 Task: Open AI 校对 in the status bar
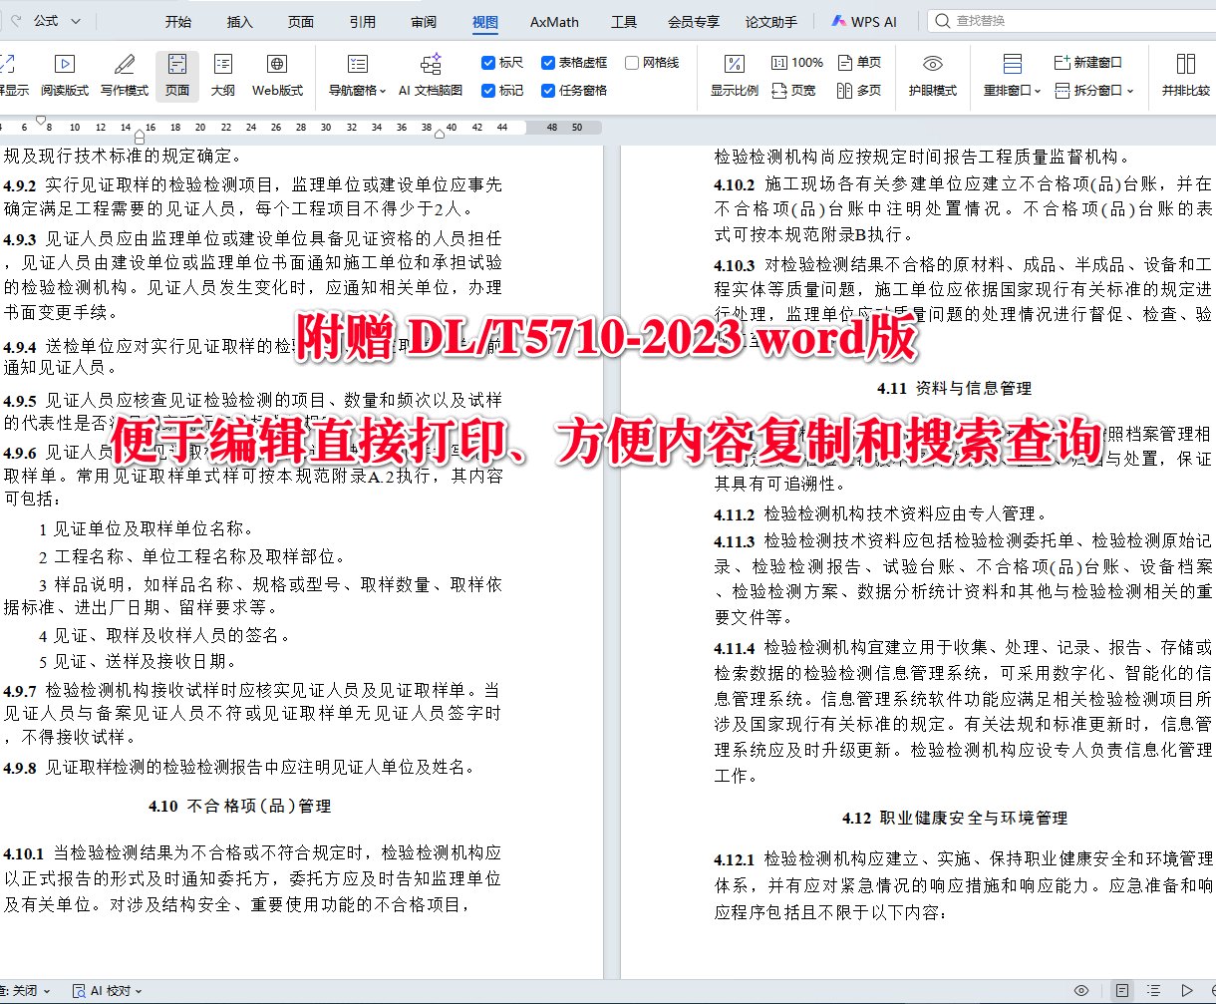(107, 990)
